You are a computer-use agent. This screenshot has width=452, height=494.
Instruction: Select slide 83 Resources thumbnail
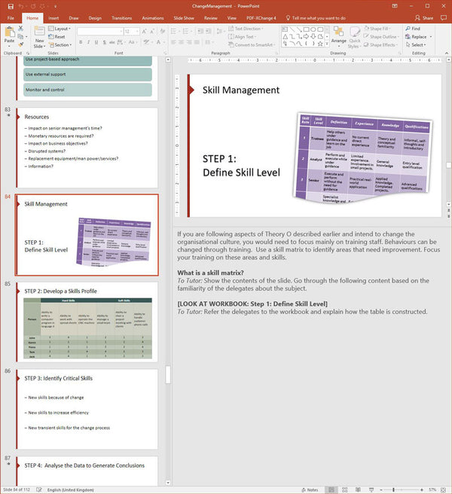[x=87, y=148]
